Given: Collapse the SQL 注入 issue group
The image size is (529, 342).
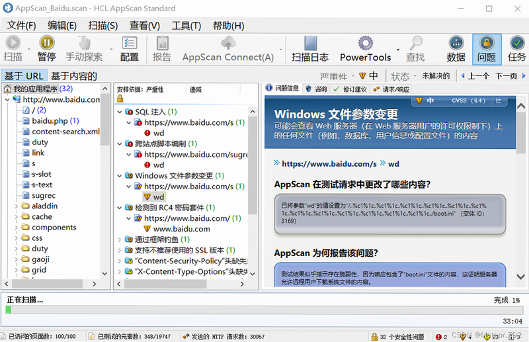Looking at the screenshot, I should point(120,112).
